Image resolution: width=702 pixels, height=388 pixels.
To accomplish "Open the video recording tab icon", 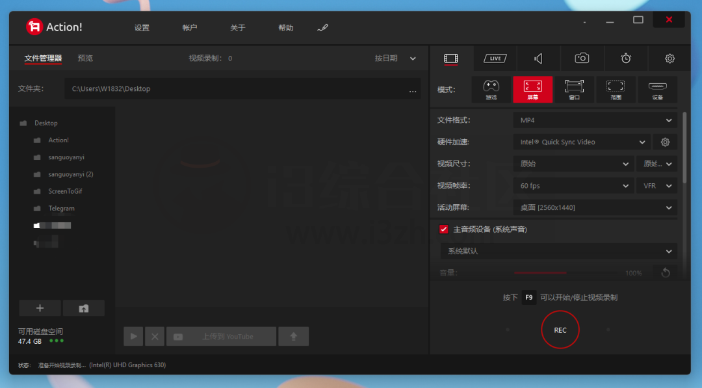I will click(451, 58).
